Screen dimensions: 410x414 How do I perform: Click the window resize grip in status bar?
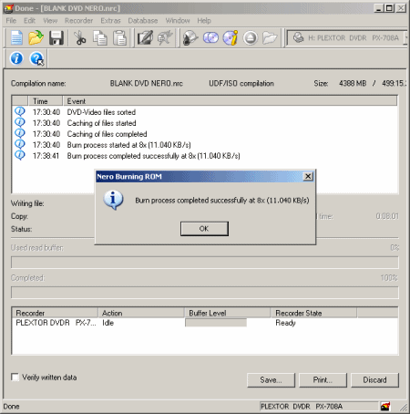point(404,408)
